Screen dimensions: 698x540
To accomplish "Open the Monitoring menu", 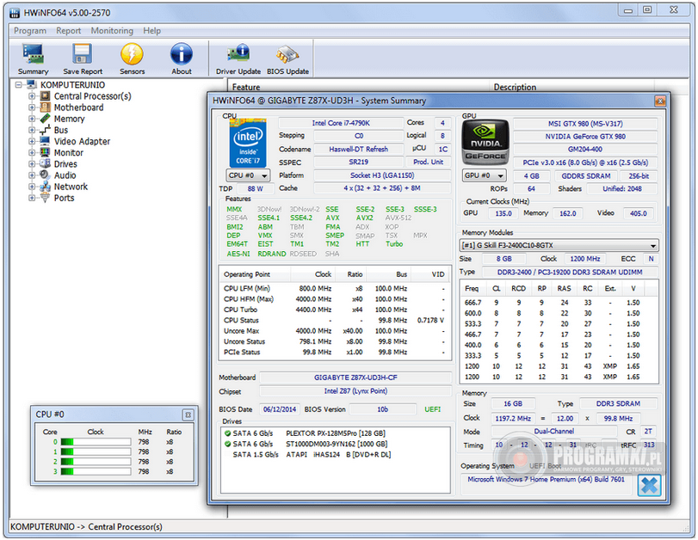I will coord(112,31).
